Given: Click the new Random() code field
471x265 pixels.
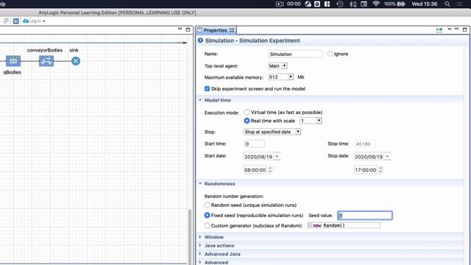Looking at the screenshot, I should point(344,225).
